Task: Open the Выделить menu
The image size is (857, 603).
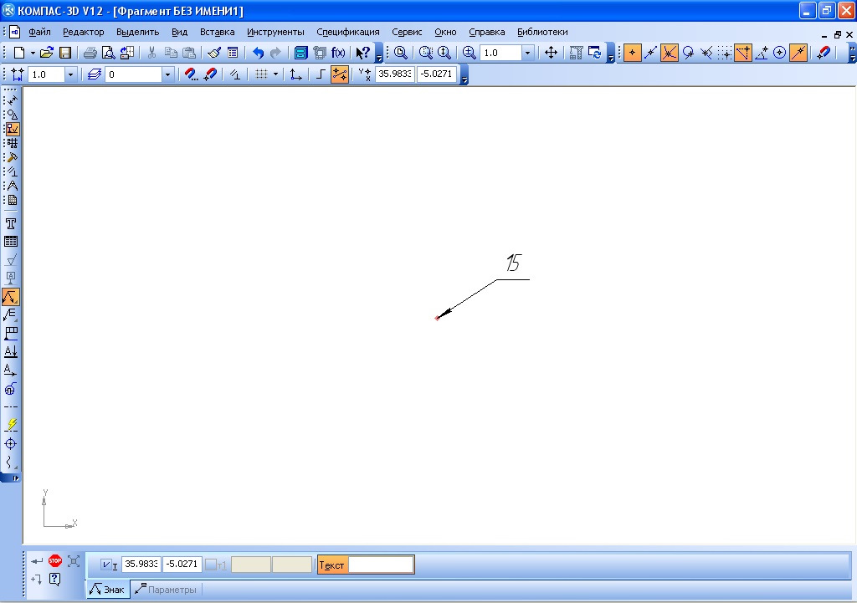Action: pyautogui.click(x=138, y=32)
